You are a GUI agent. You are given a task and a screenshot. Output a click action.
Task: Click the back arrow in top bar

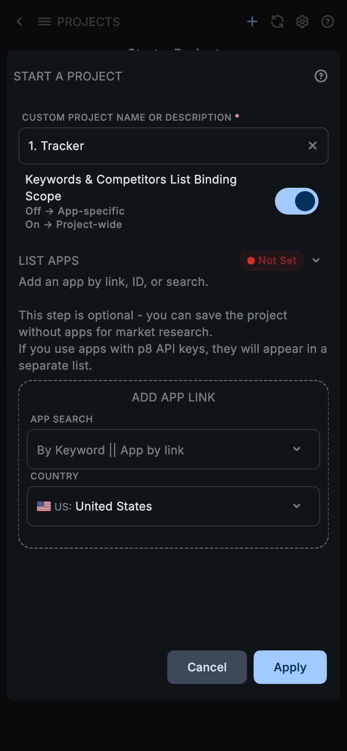(20, 21)
